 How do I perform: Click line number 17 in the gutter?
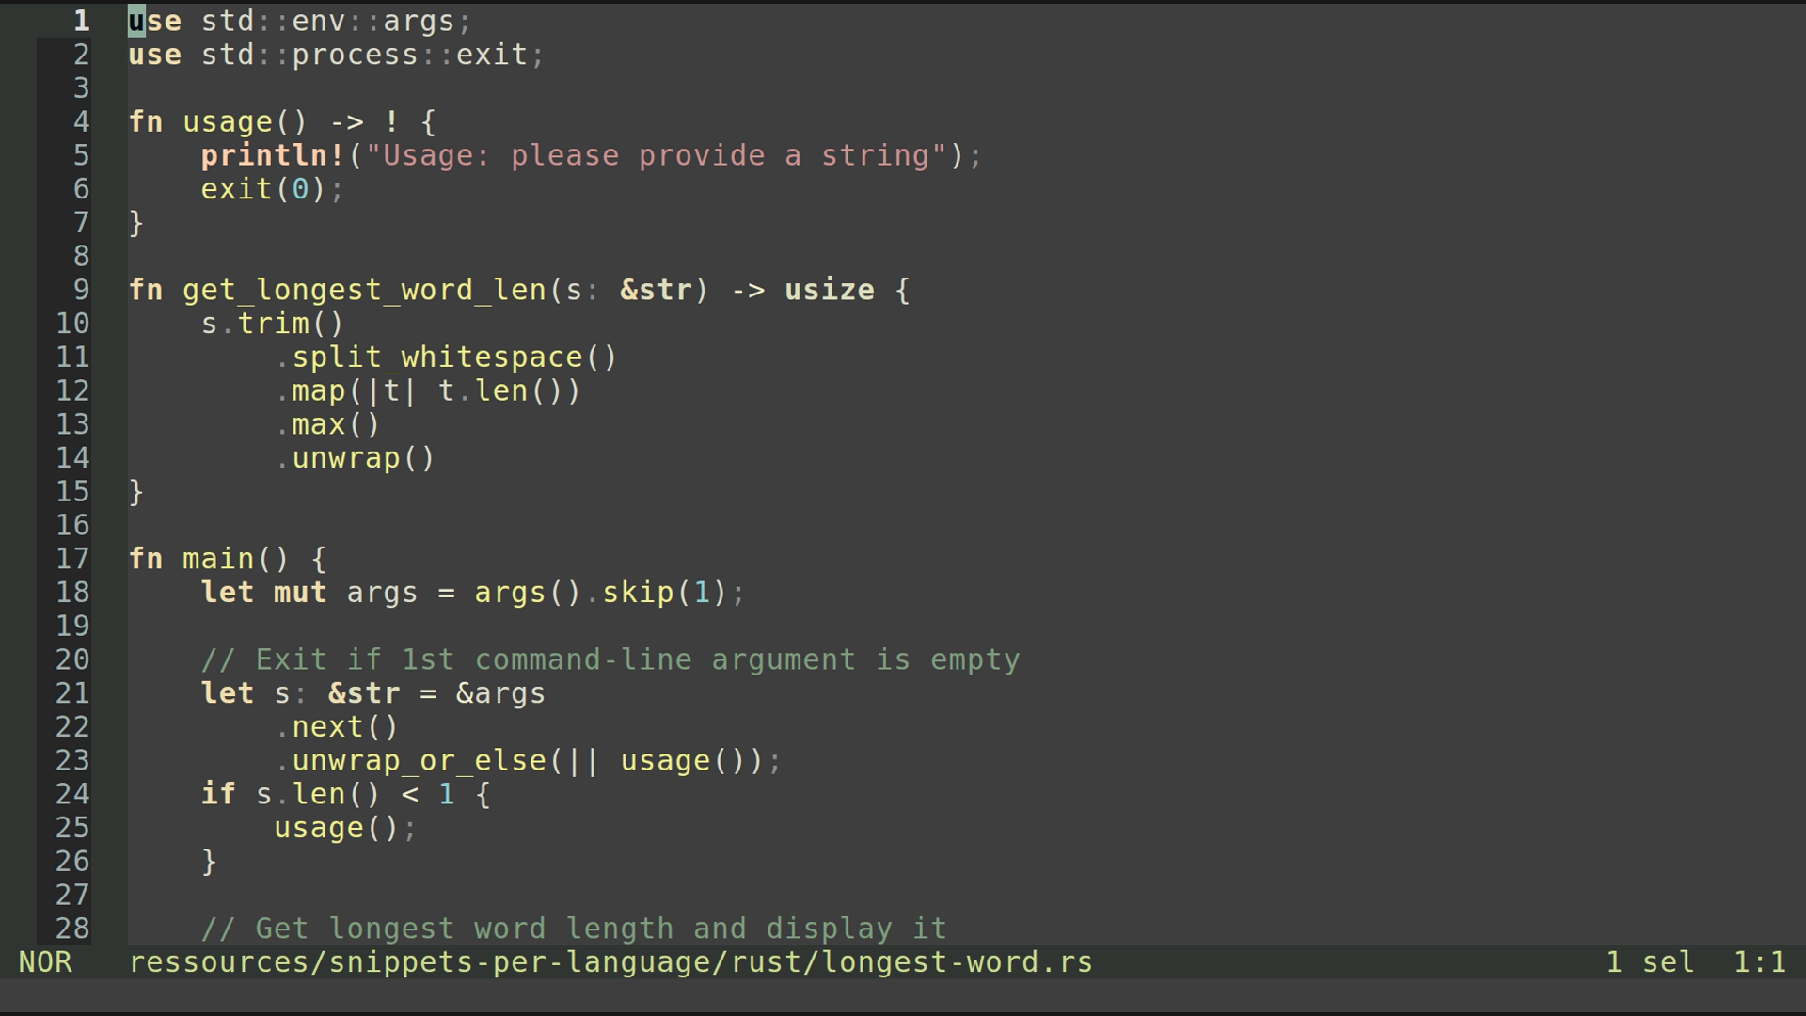tap(72, 559)
